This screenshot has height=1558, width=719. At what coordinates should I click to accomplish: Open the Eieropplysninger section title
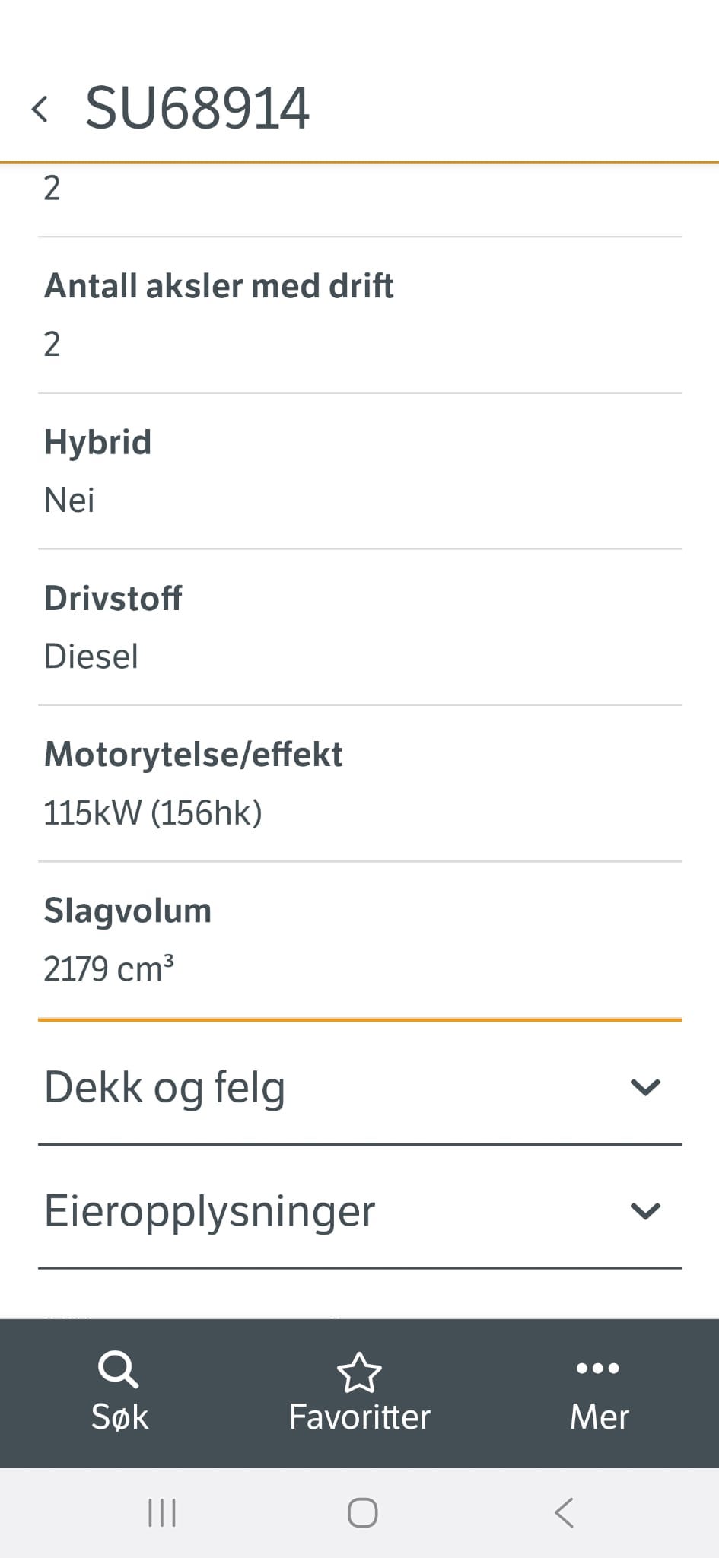point(209,1210)
